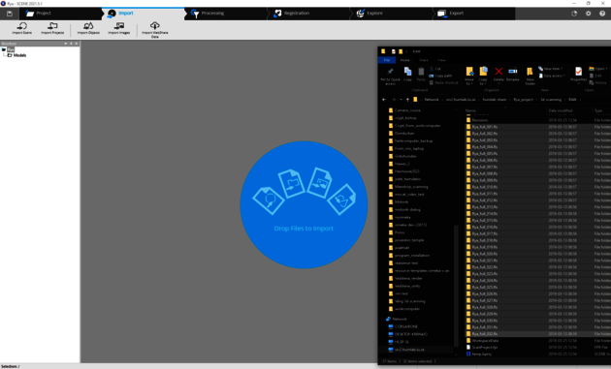Save project with the floppy disk icon
Screen dimensions: 611x369
(x=10, y=14)
